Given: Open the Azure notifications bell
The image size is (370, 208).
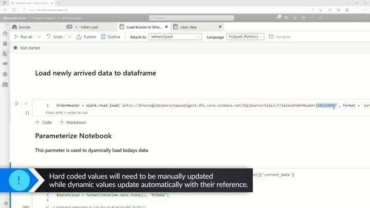Looking at the screenshot, I should coord(295,18).
